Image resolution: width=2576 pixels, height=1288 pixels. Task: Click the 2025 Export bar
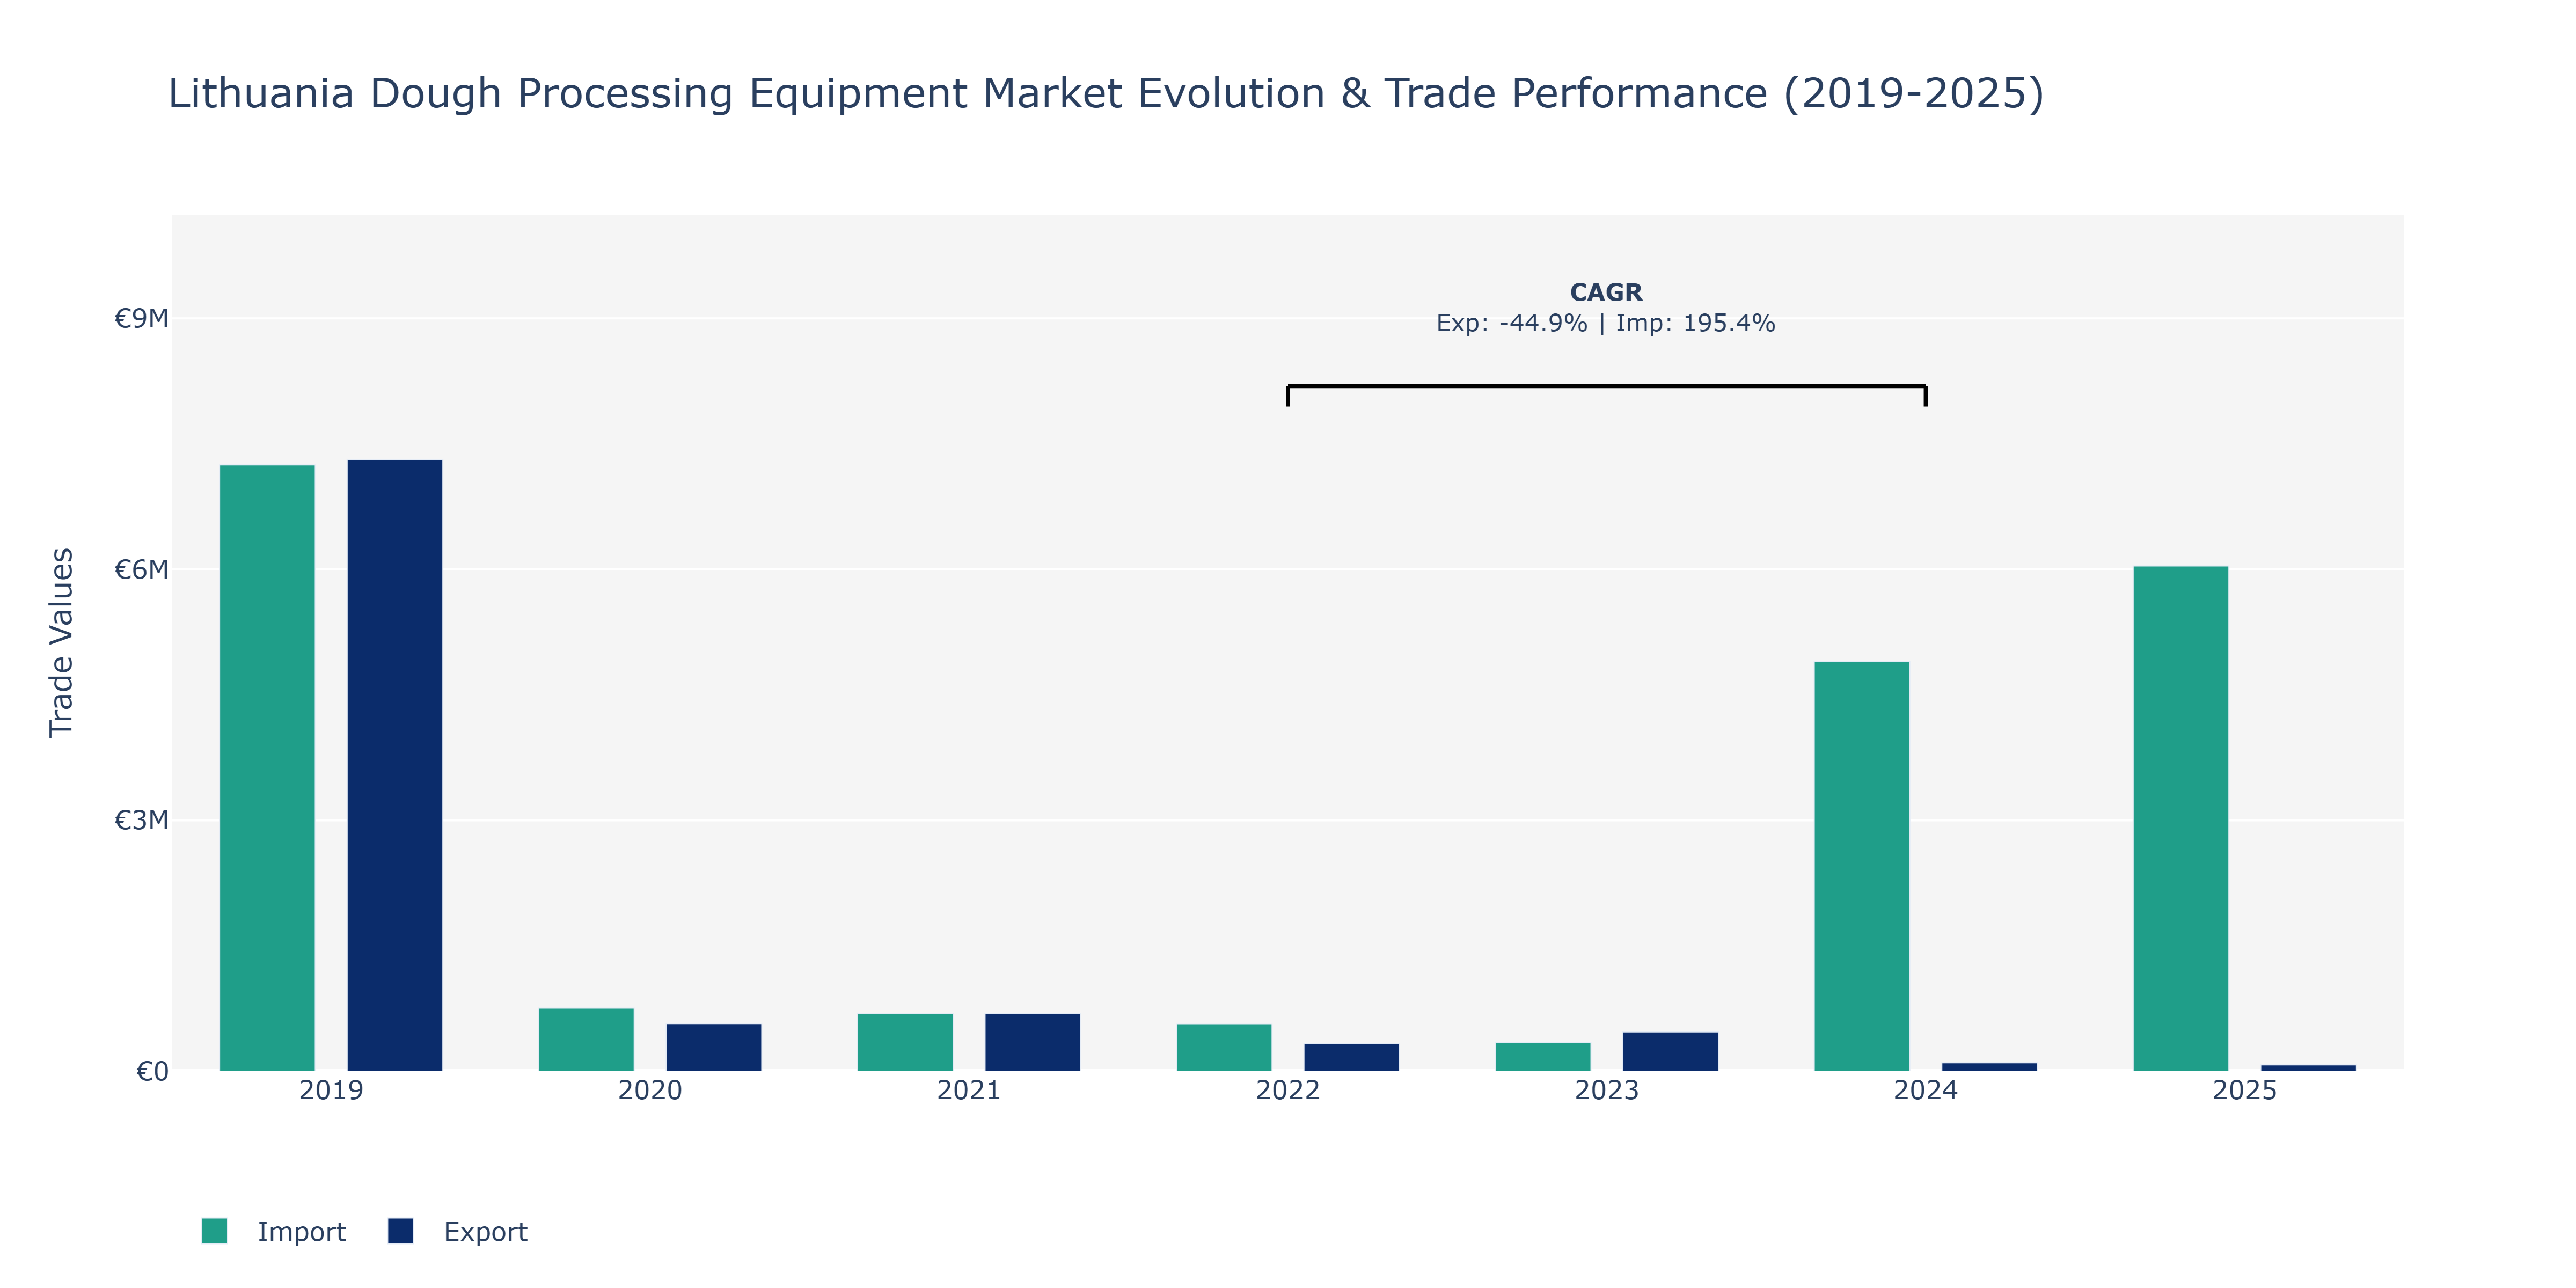click(x=2309, y=1068)
